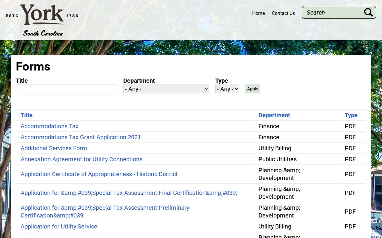Click Utility Billing in the Additional Services row
This screenshot has width=382, height=238.
275,148
